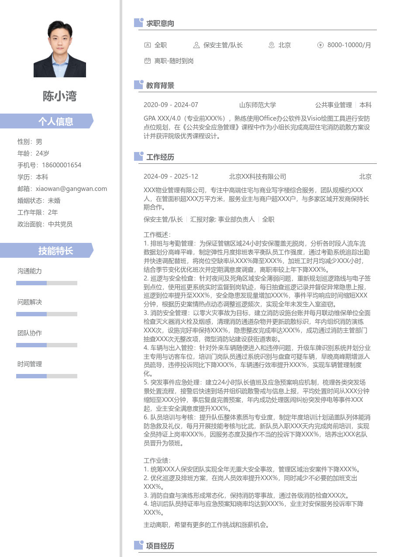
Task: Click the work dates 2024-09 - 2025-12
Action: pyautogui.click(x=171, y=176)
